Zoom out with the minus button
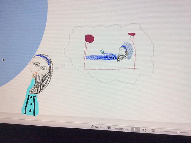This screenshot has width=191, height=143. (x=161, y=131)
